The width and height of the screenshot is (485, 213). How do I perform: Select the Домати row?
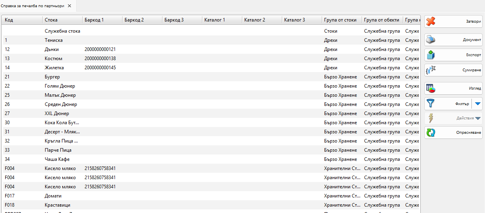click(53, 196)
